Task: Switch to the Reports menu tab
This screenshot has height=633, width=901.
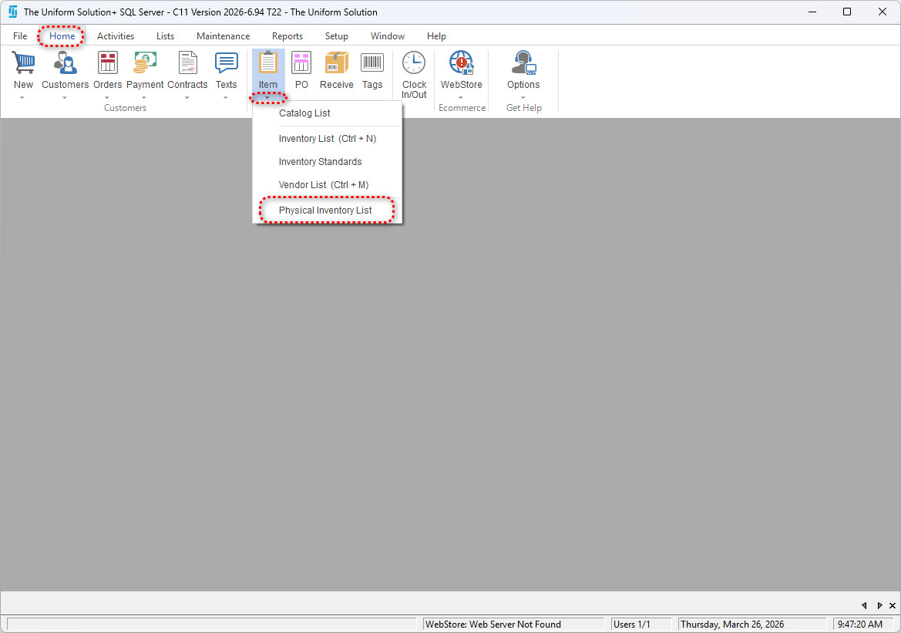Action: 287,36
